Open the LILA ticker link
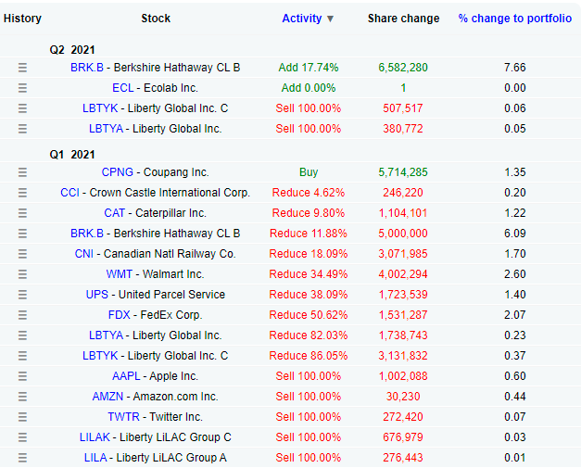Viewport: 581px width, 468px height. (95, 458)
